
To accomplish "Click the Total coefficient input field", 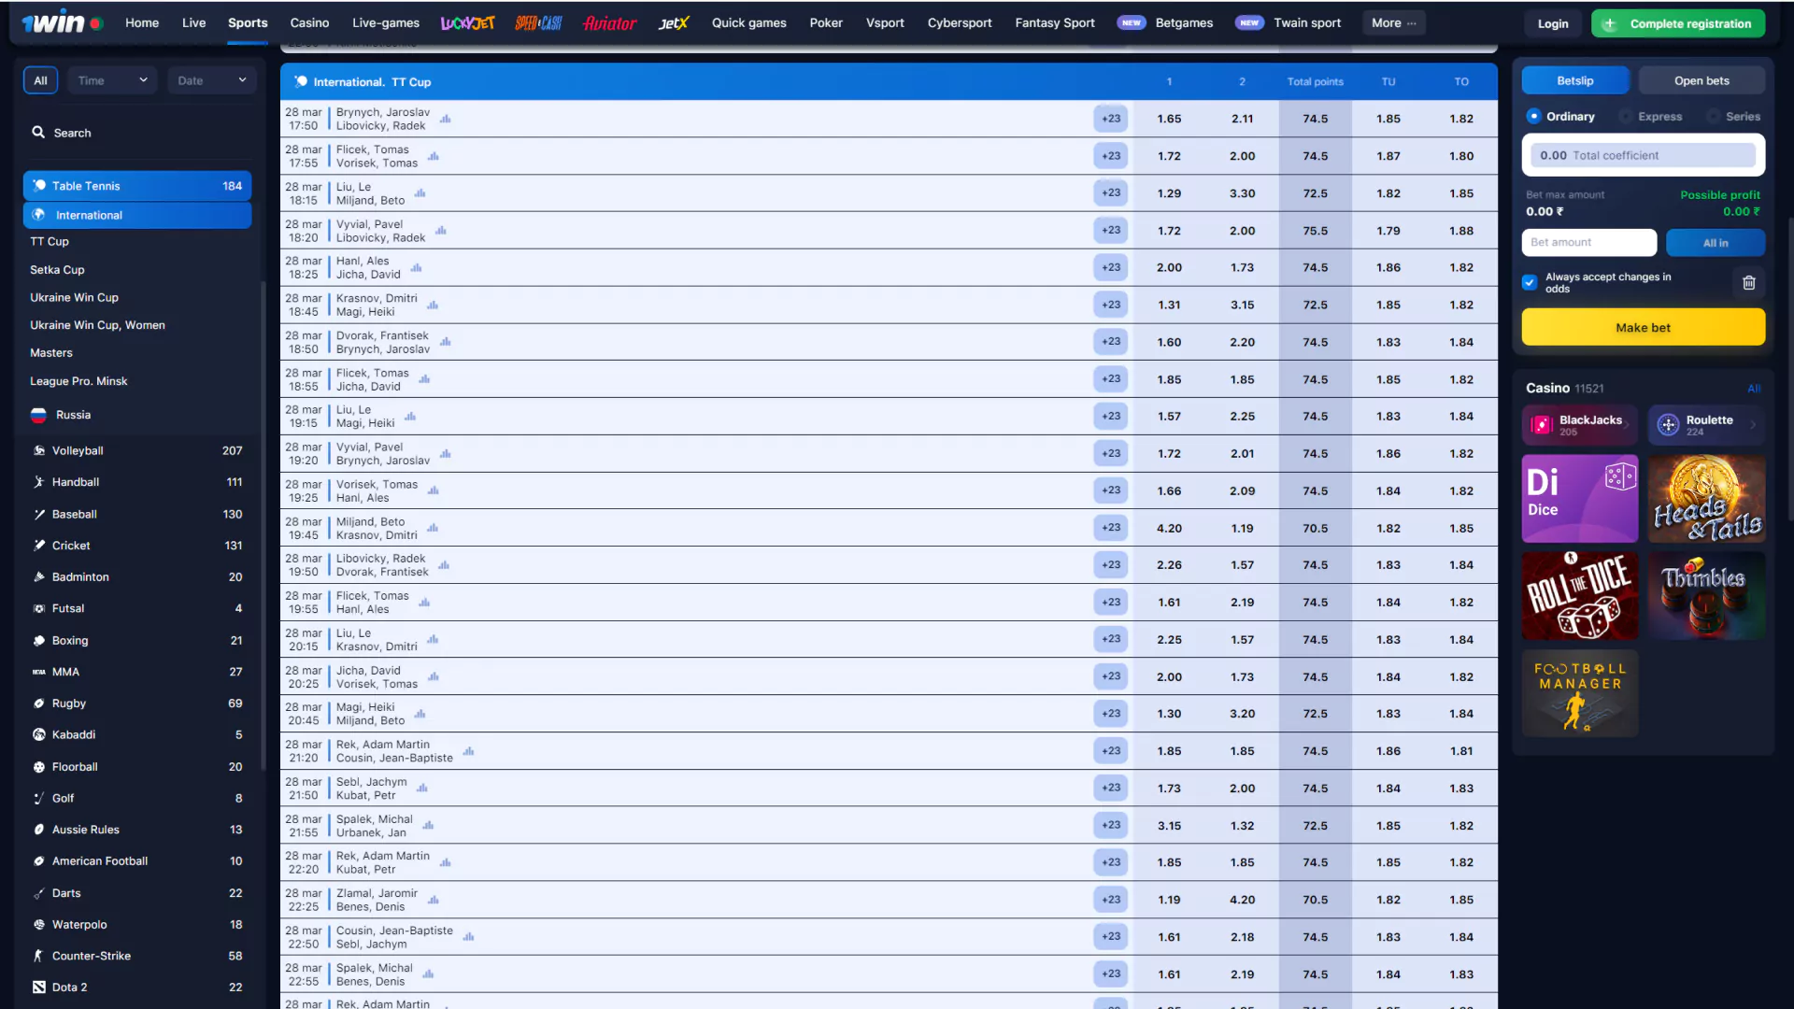I will pyautogui.click(x=1644, y=154).
